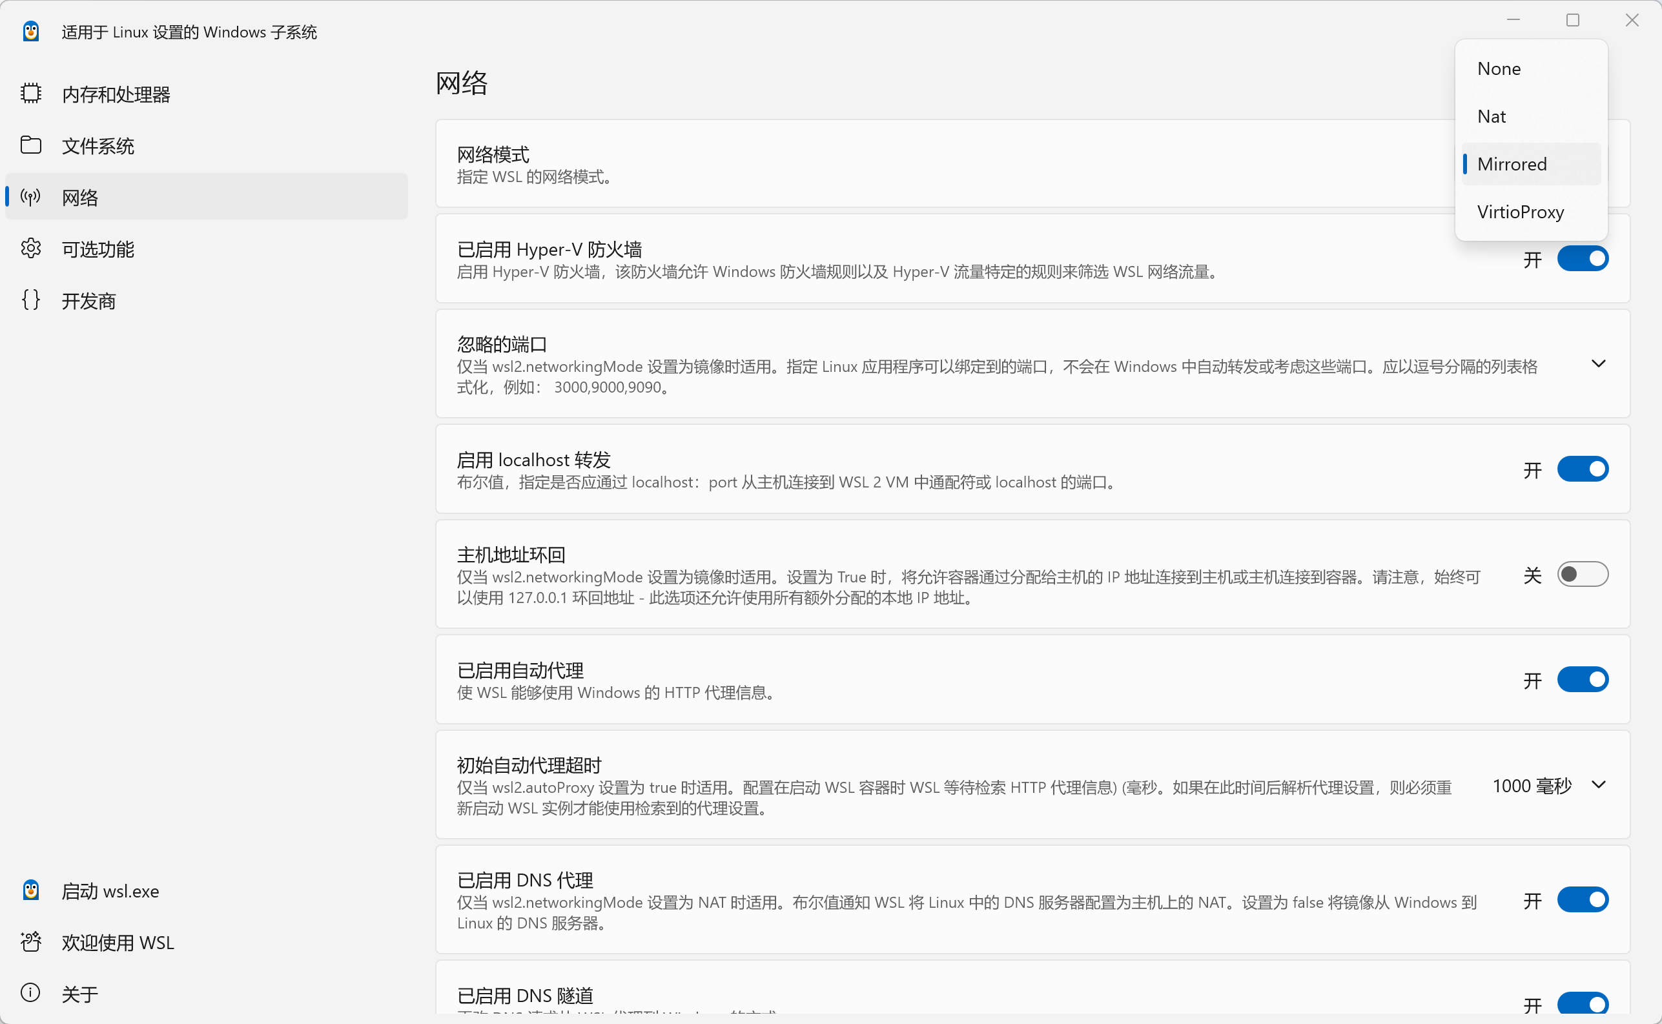
Task: Choose Nat in network mode dropdown
Action: pos(1531,116)
